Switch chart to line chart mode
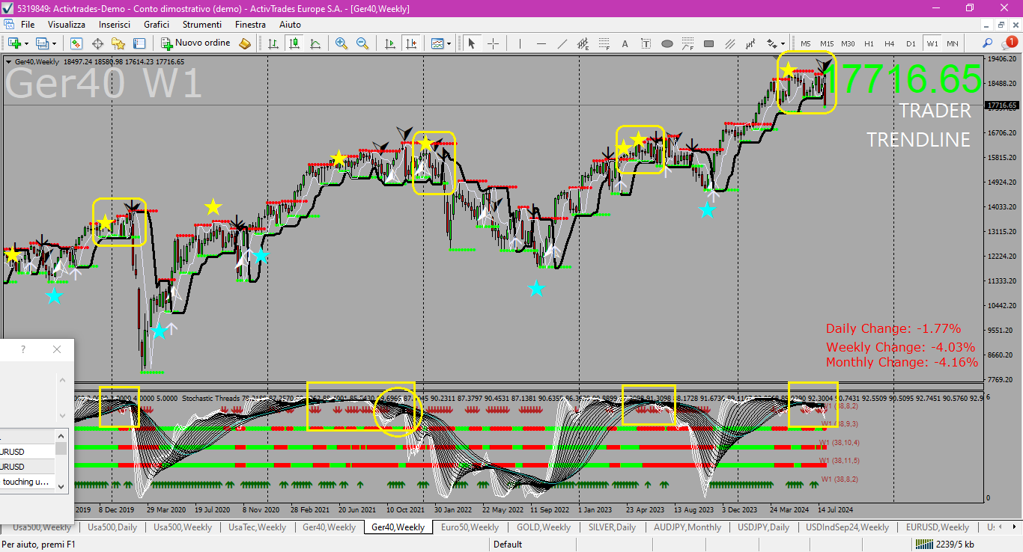The width and height of the screenshot is (1023, 552). coord(315,43)
